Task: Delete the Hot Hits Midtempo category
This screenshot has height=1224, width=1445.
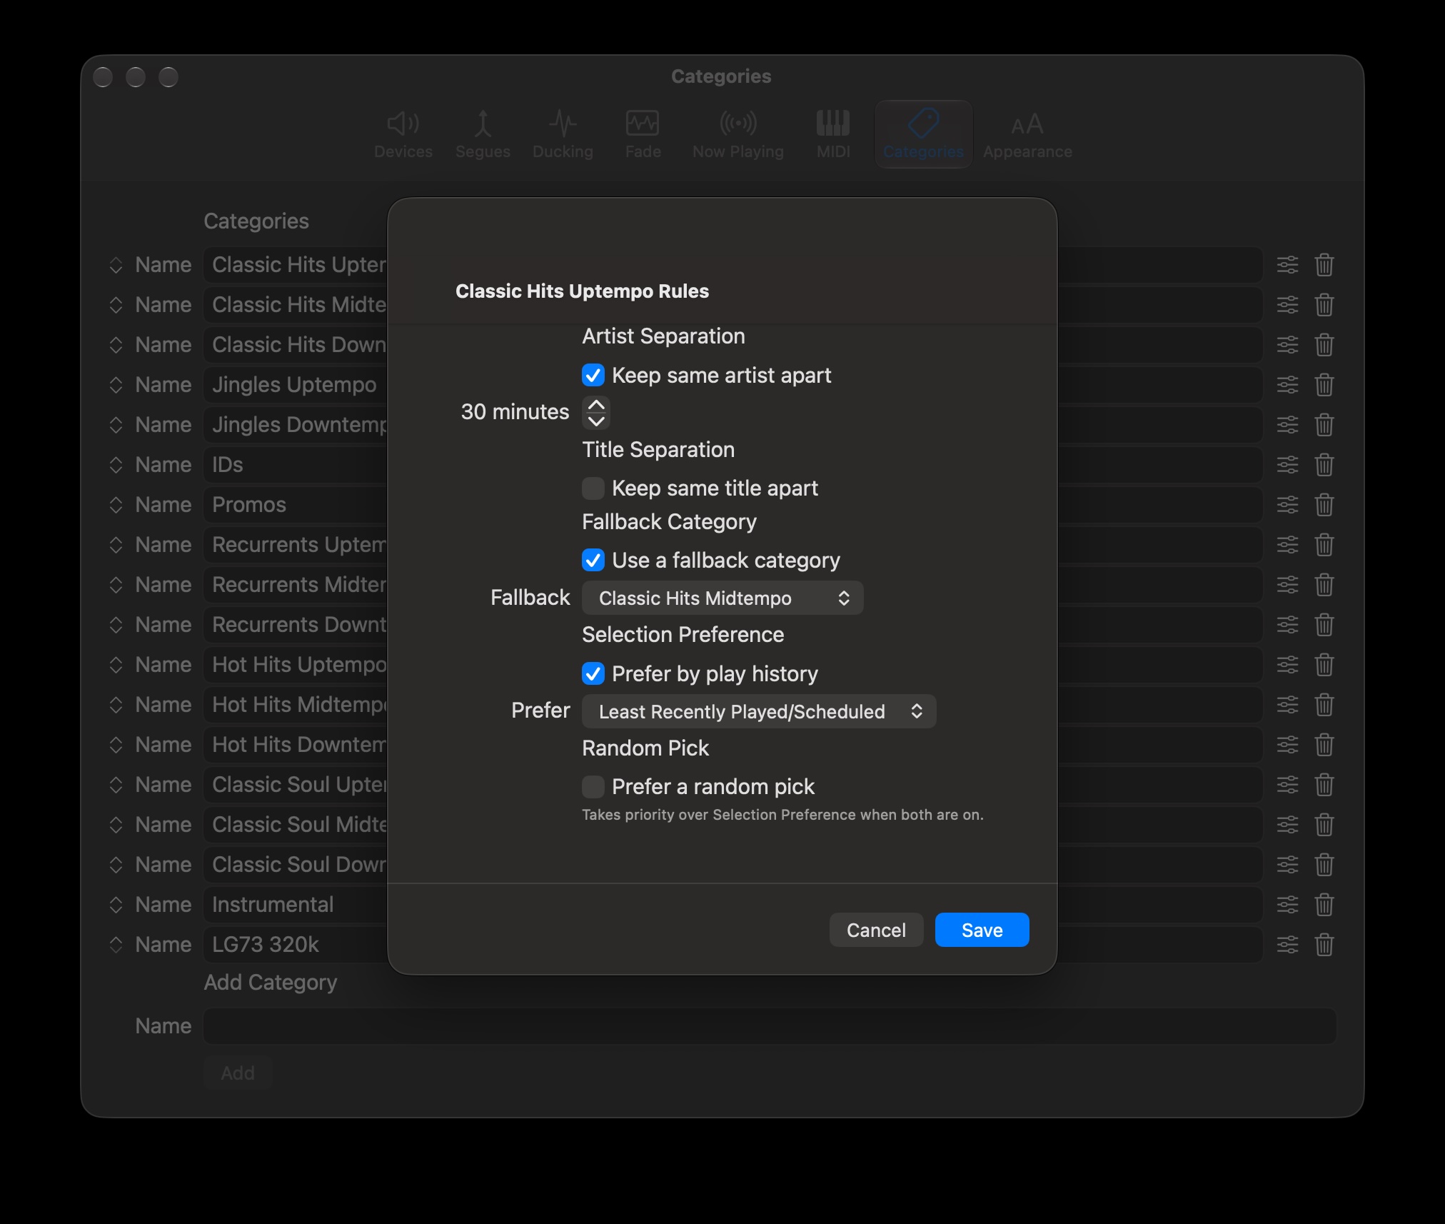Action: point(1324,705)
